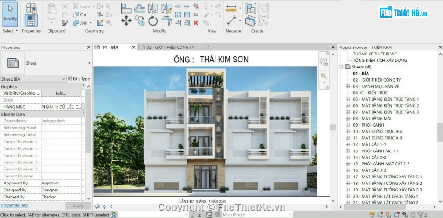443x218 pixels.
Task: Collapse the Identity Data section
Action: (83, 113)
